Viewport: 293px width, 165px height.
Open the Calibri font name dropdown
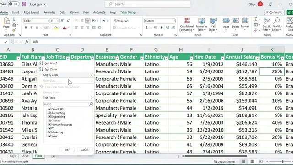tap(48, 21)
